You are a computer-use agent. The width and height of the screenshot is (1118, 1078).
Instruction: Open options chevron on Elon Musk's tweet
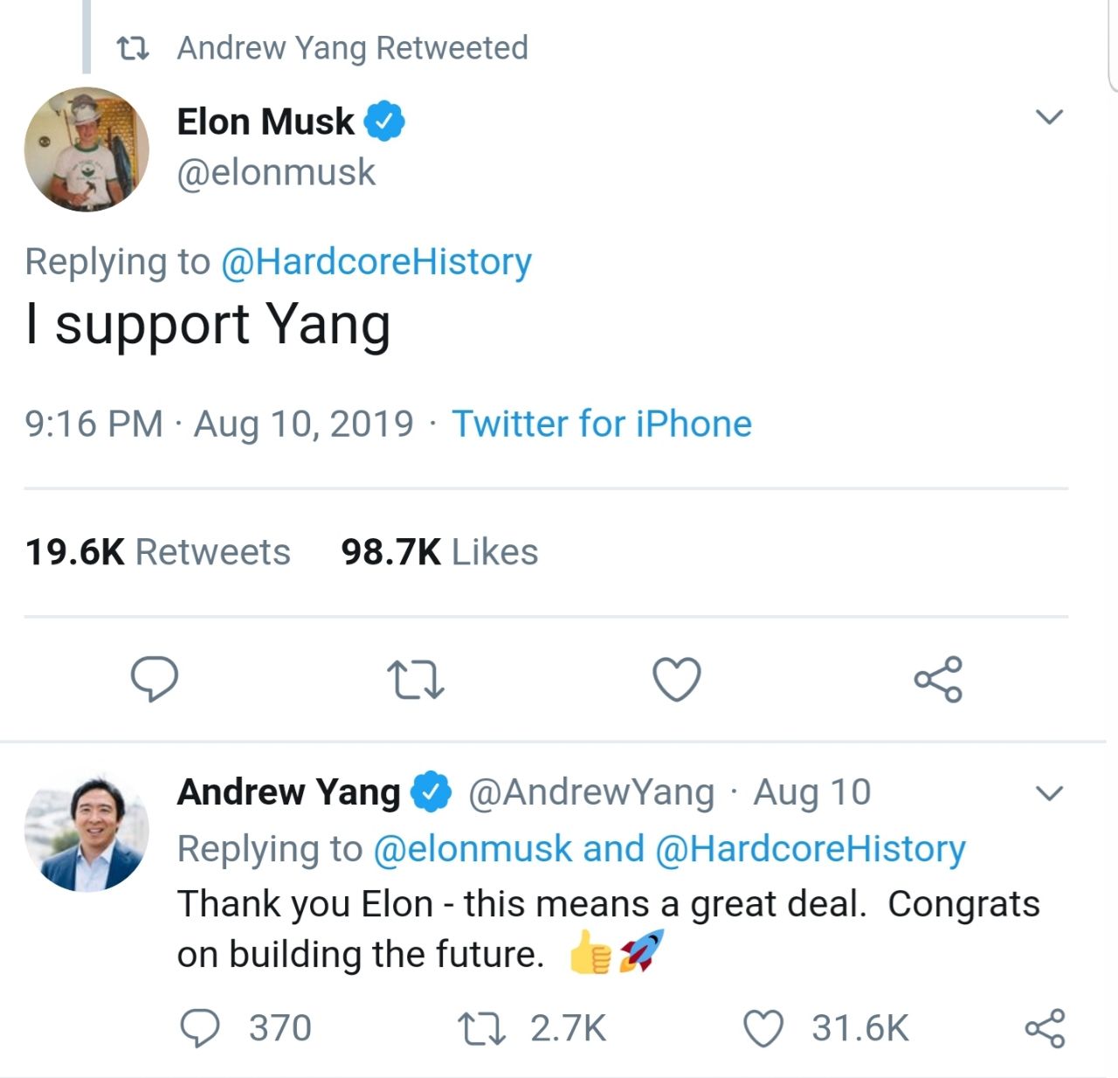coord(1048,116)
